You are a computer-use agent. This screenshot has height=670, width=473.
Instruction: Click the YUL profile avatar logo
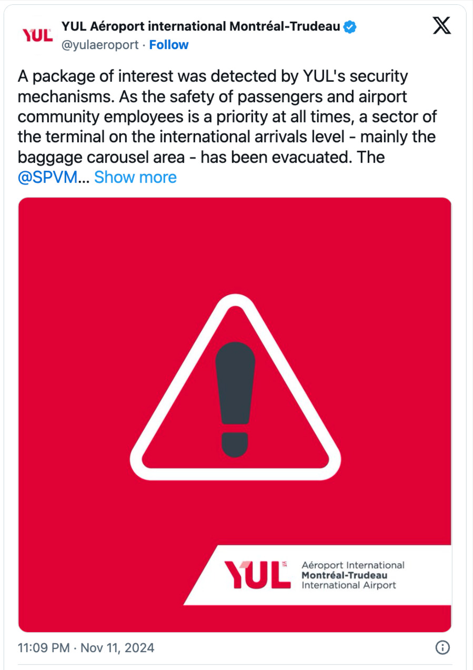37,35
